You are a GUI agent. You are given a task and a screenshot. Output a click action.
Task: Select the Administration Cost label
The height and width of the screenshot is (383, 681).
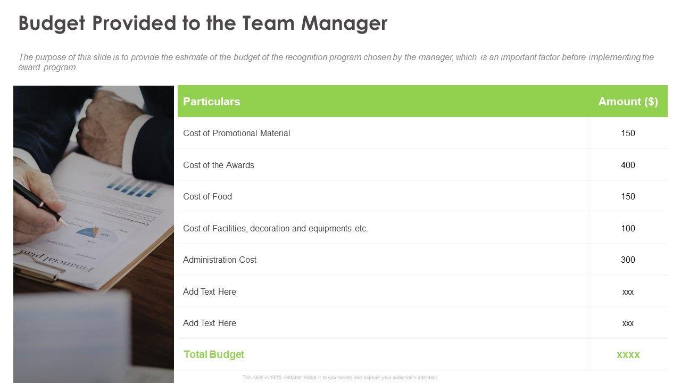[x=220, y=260]
